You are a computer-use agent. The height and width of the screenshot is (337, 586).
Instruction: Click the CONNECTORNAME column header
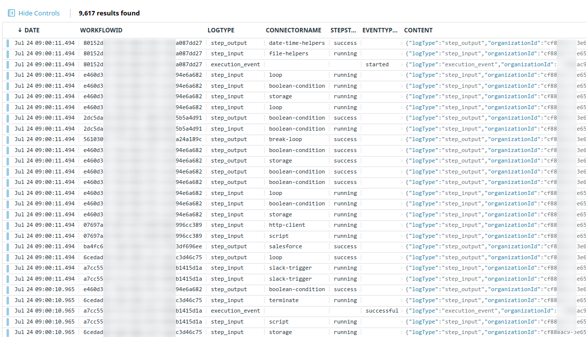point(293,30)
